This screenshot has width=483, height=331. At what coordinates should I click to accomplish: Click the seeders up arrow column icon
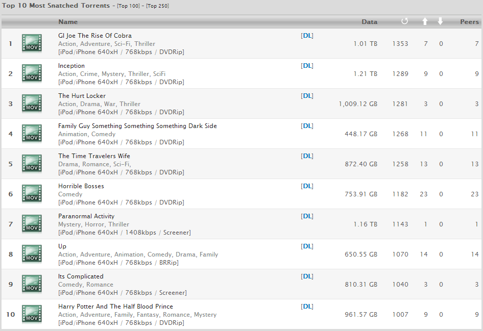pyautogui.click(x=425, y=21)
